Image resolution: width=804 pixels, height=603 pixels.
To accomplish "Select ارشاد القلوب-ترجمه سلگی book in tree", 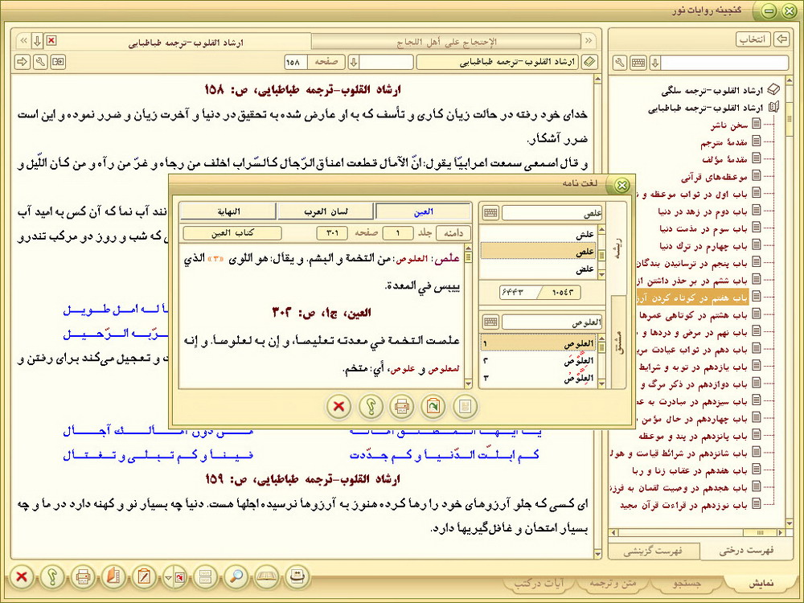I will coord(712,91).
